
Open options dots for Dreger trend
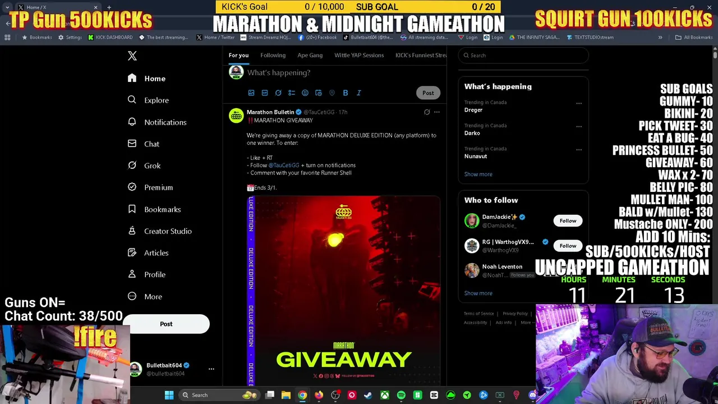(x=579, y=103)
